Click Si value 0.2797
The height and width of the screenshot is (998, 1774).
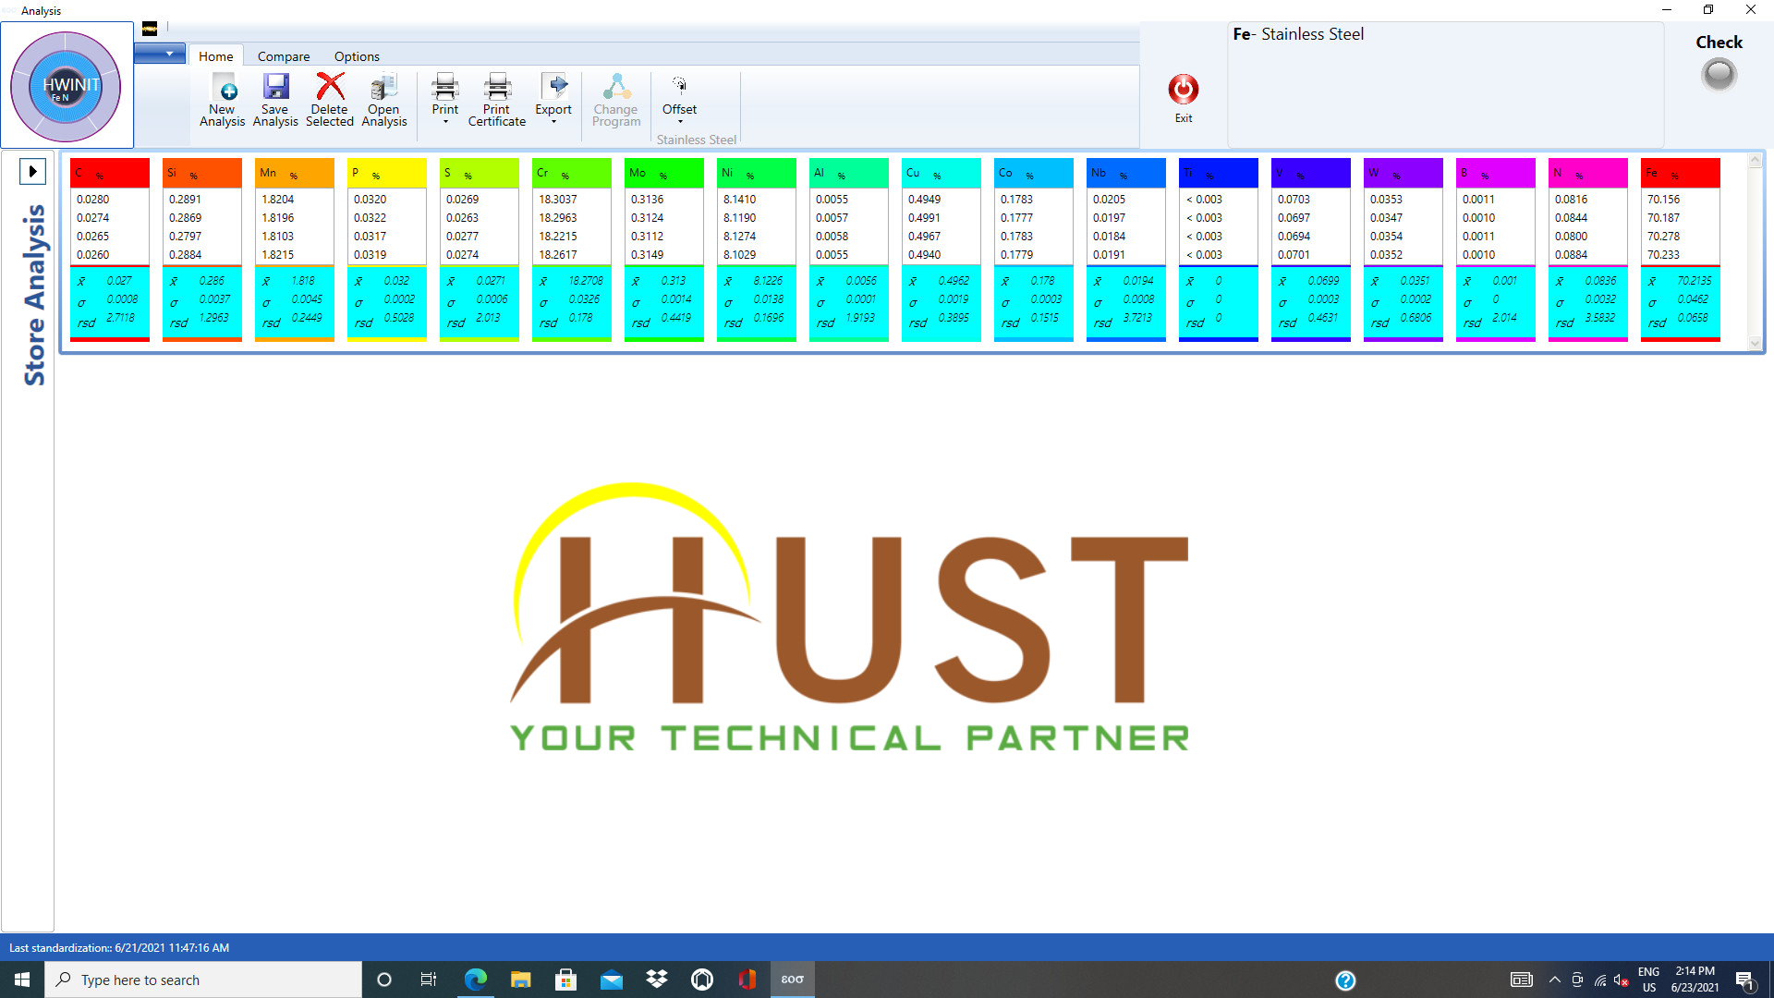185,237
